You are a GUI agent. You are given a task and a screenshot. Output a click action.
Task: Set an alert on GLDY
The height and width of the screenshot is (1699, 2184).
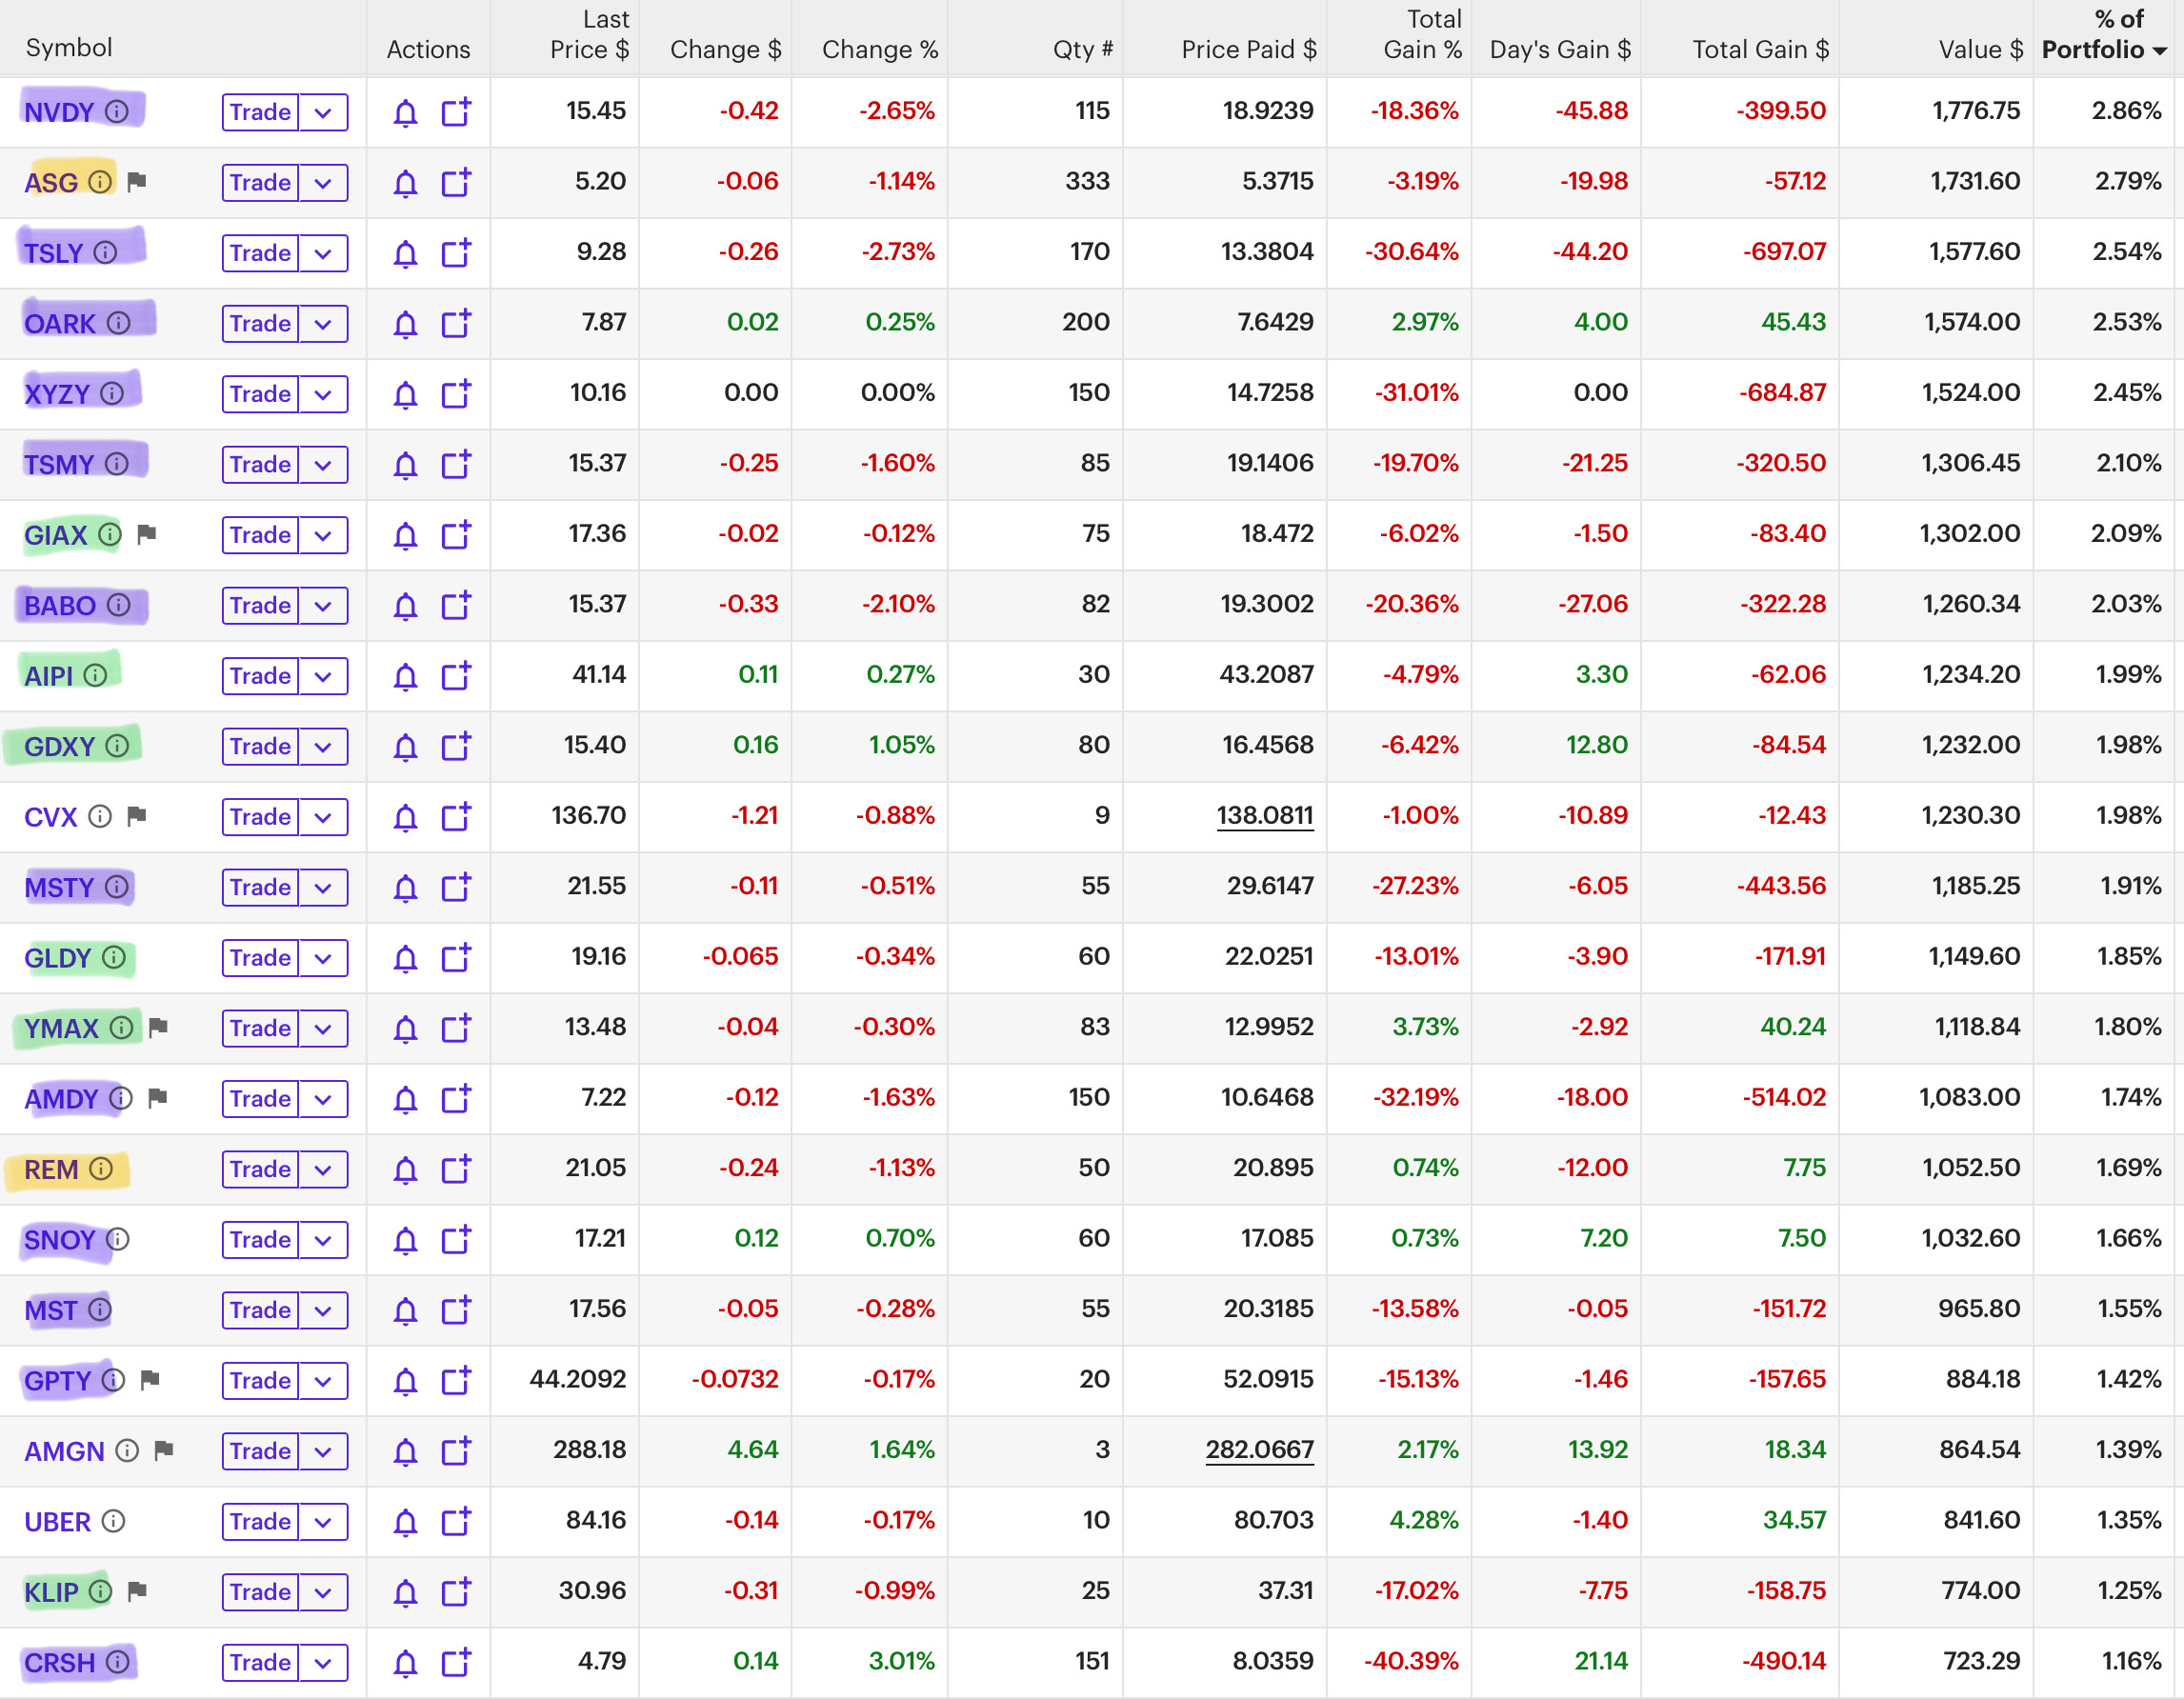point(405,957)
